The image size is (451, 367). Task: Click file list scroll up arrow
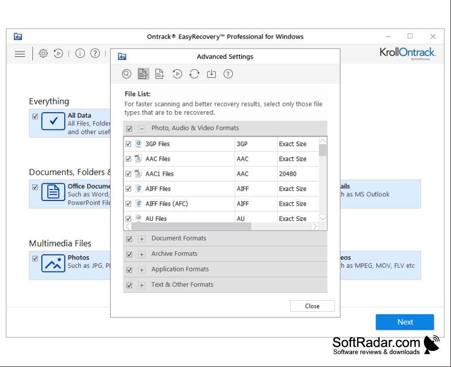(x=323, y=141)
